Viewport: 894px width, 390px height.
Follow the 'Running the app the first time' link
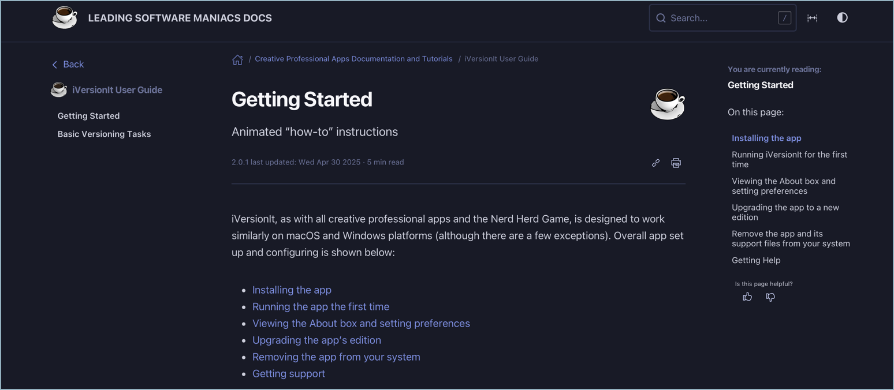tap(321, 307)
